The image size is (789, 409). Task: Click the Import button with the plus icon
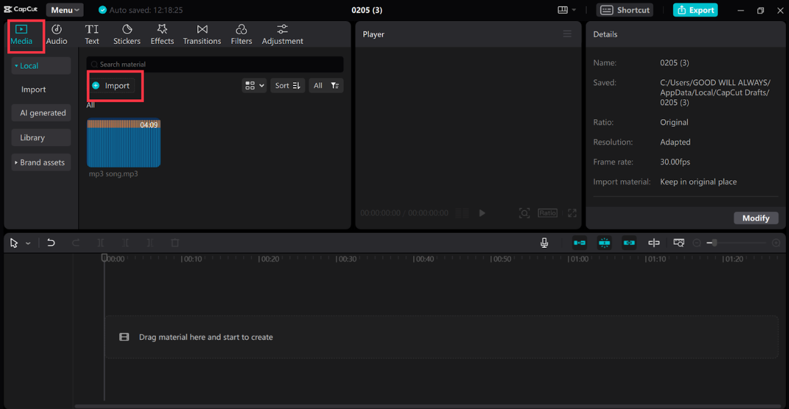tap(111, 85)
